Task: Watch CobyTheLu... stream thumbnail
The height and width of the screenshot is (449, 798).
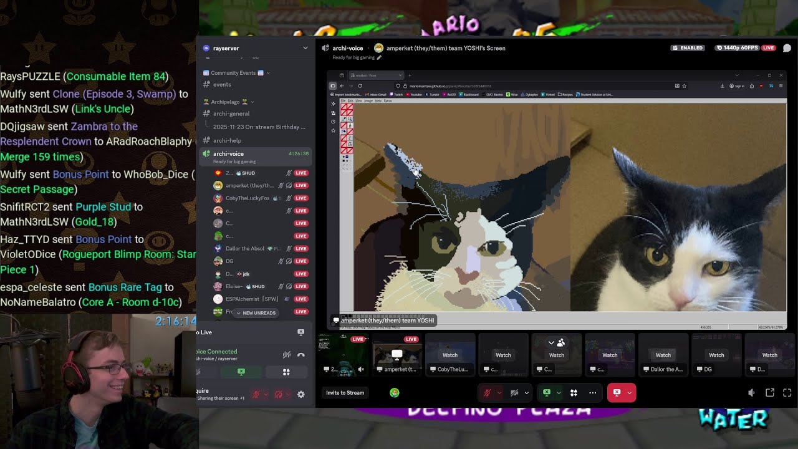Action: [x=450, y=355]
